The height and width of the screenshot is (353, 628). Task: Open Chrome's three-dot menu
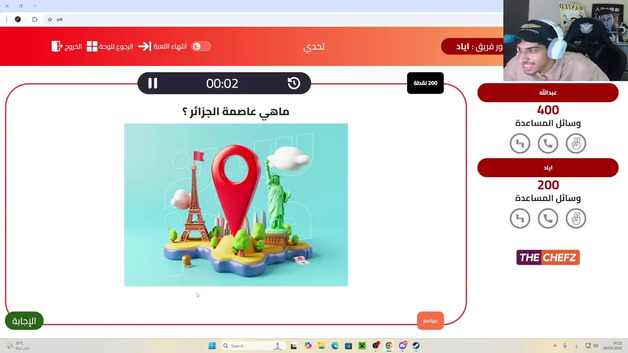click(7, 20)
